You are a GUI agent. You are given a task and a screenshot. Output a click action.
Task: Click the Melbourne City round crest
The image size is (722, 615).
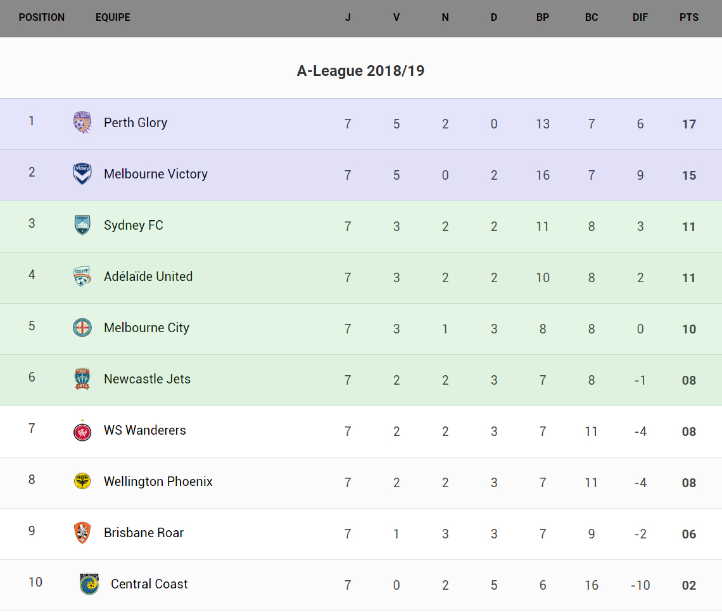82,328
